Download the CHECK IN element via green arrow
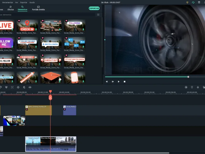This screenshot has width=205, height=154. point(36,30)
